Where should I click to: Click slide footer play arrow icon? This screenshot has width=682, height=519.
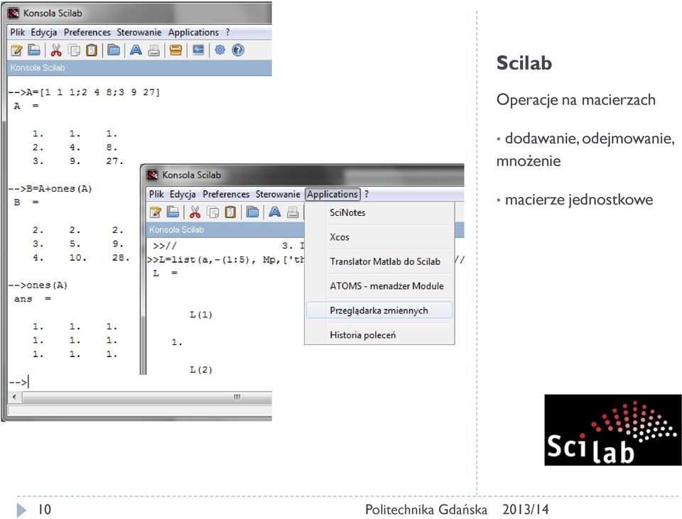point(21,510)
